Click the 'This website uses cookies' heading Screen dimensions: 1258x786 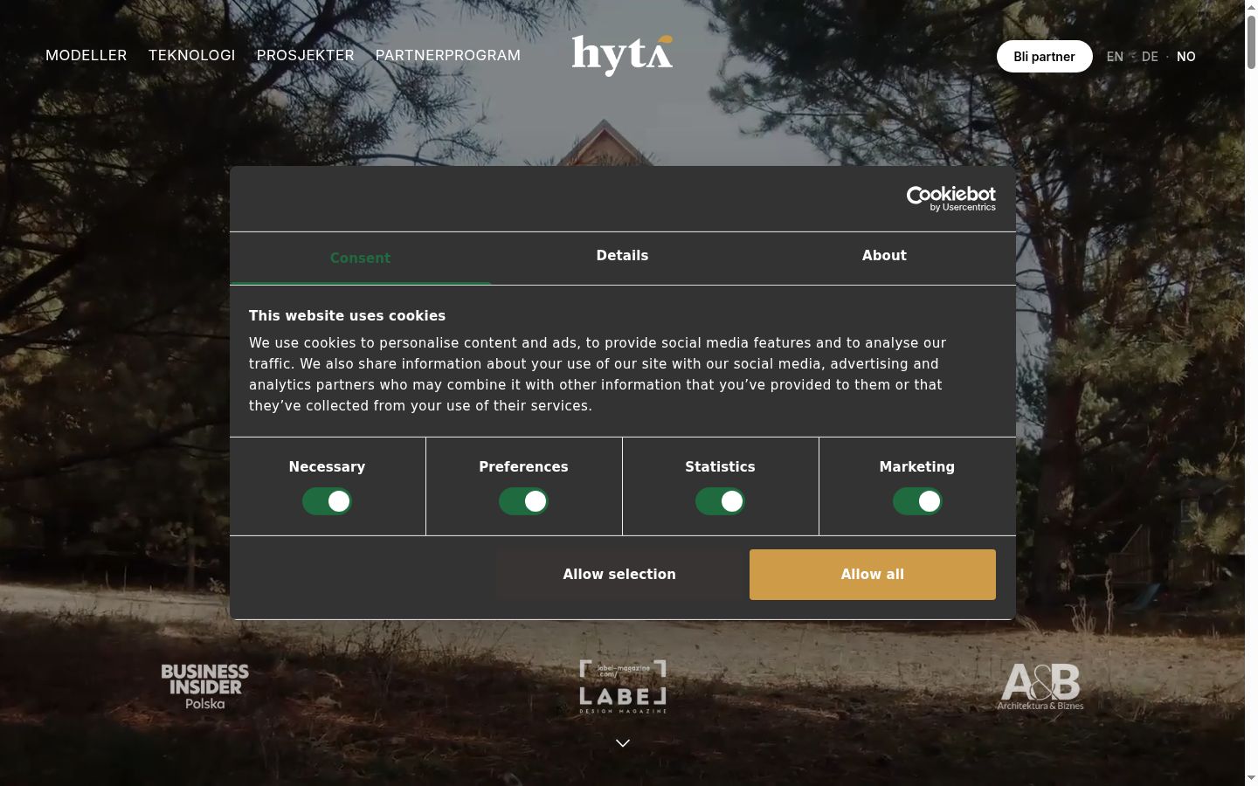347,316
